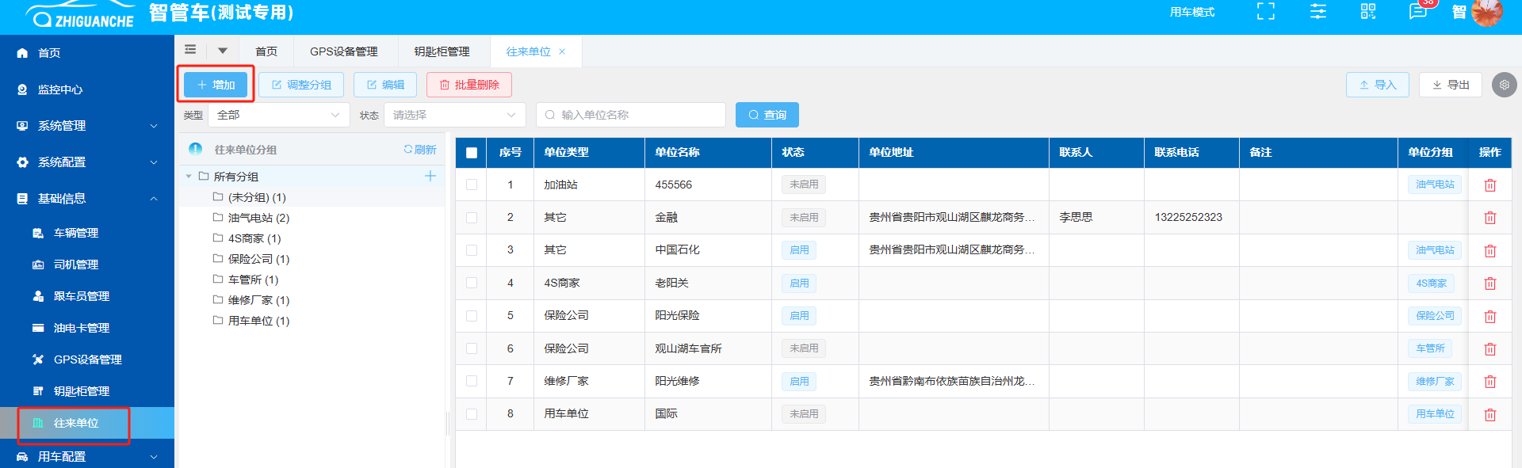Delete row 1 with trash icon
The image size is (1522, 468).
[x=1489, y=185]
